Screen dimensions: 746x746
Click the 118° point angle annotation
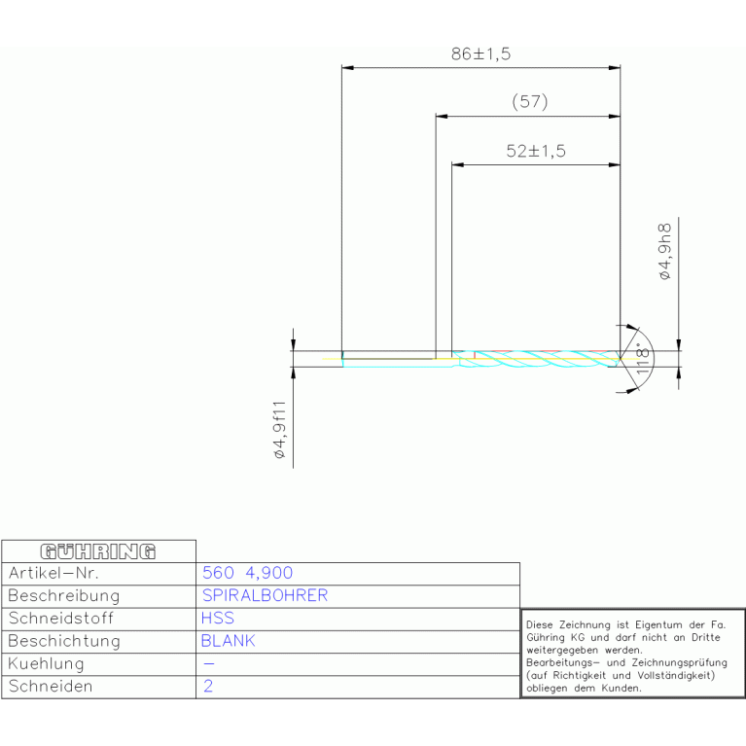[x=642, y=360]
